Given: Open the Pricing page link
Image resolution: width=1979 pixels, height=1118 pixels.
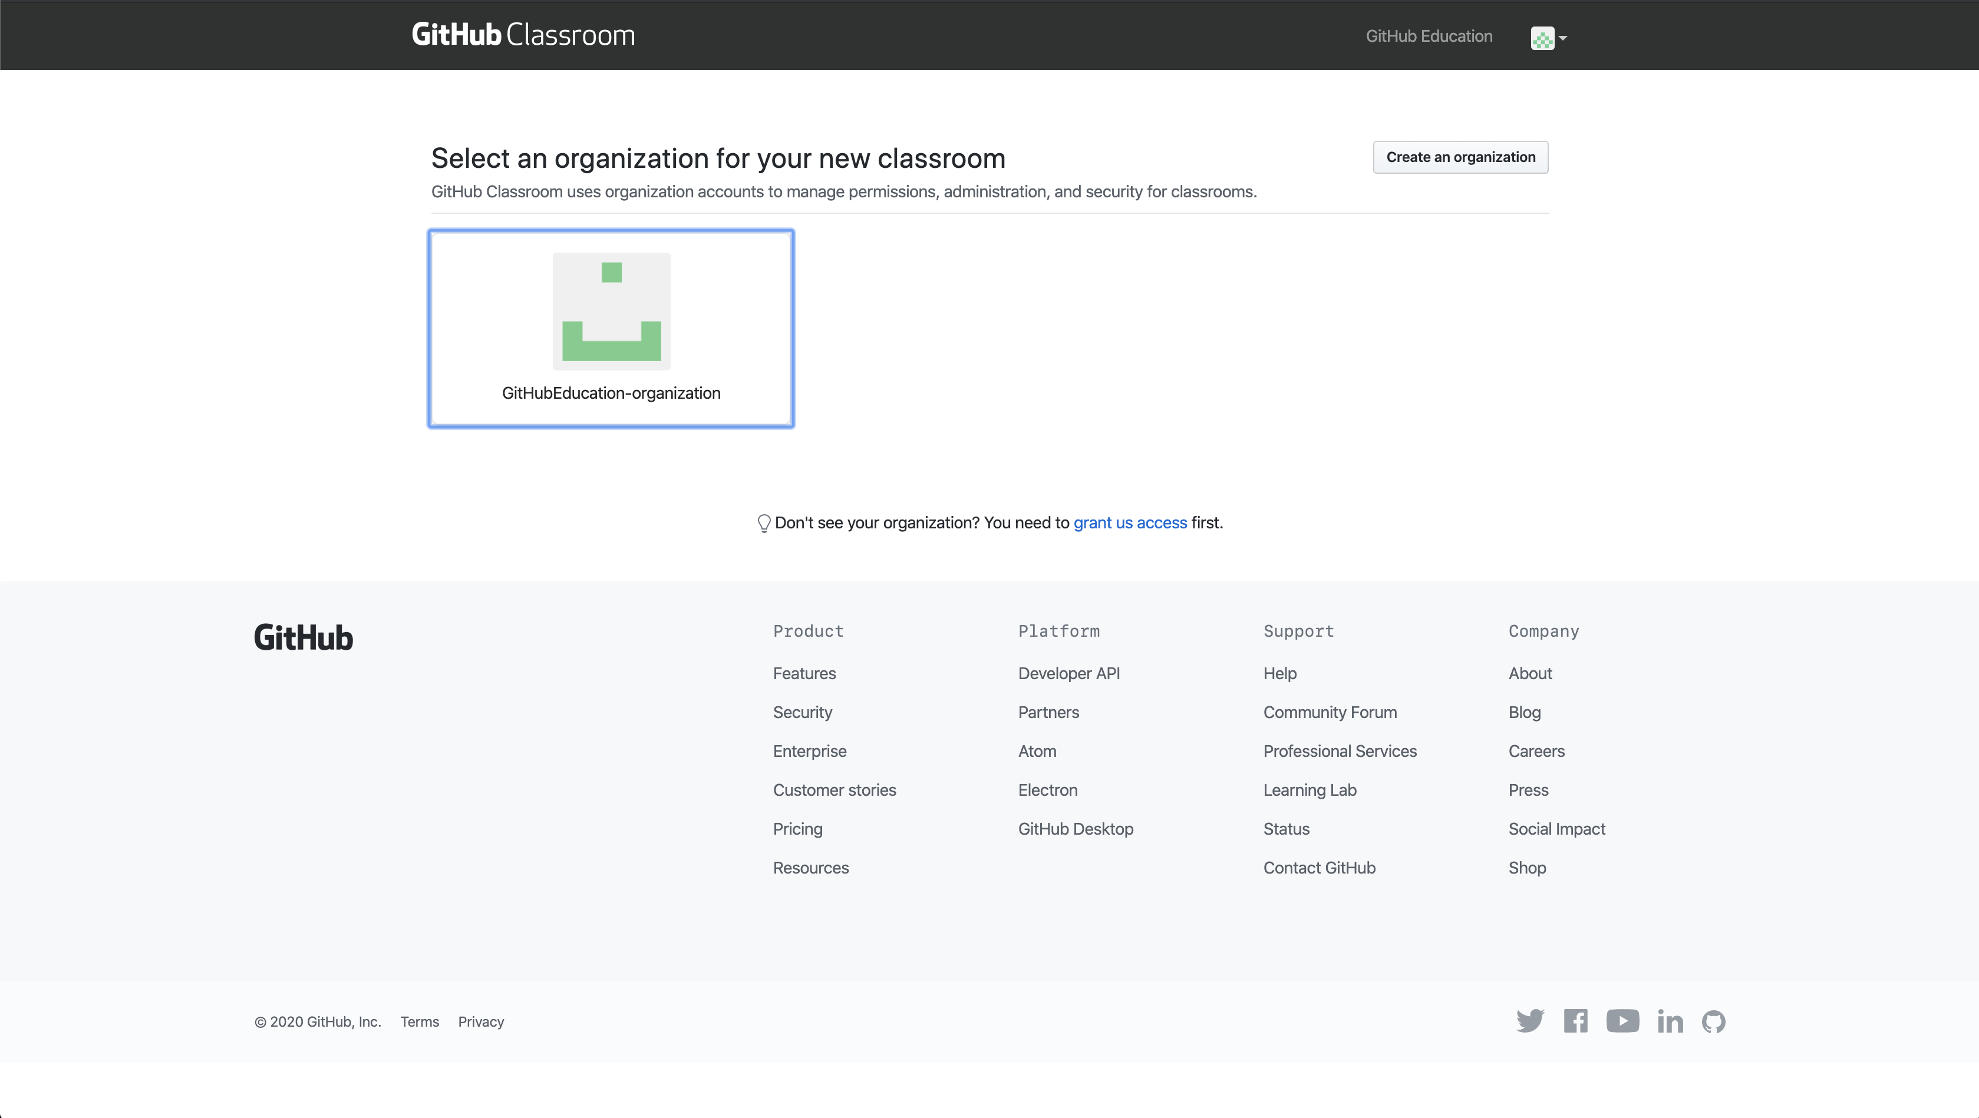Looking at the screenshot, I should [x=797, y=829].
